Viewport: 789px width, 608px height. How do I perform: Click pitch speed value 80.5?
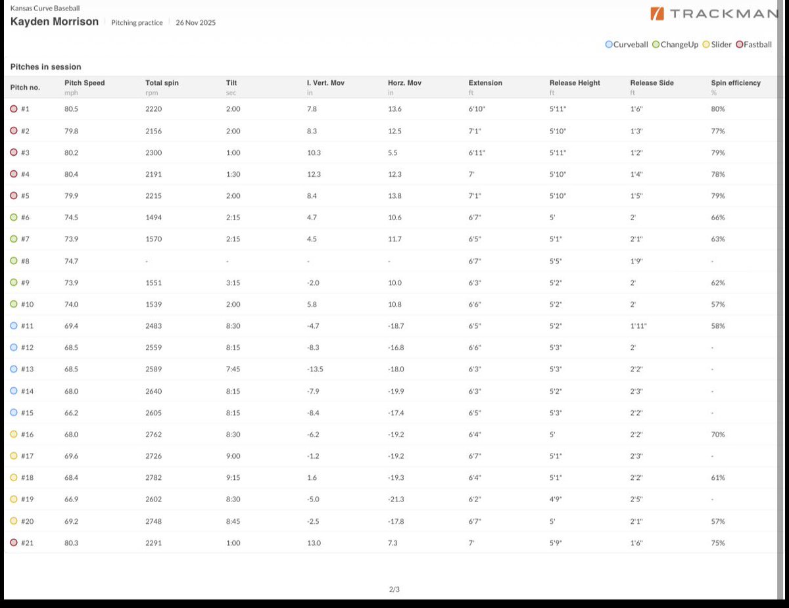72,109
